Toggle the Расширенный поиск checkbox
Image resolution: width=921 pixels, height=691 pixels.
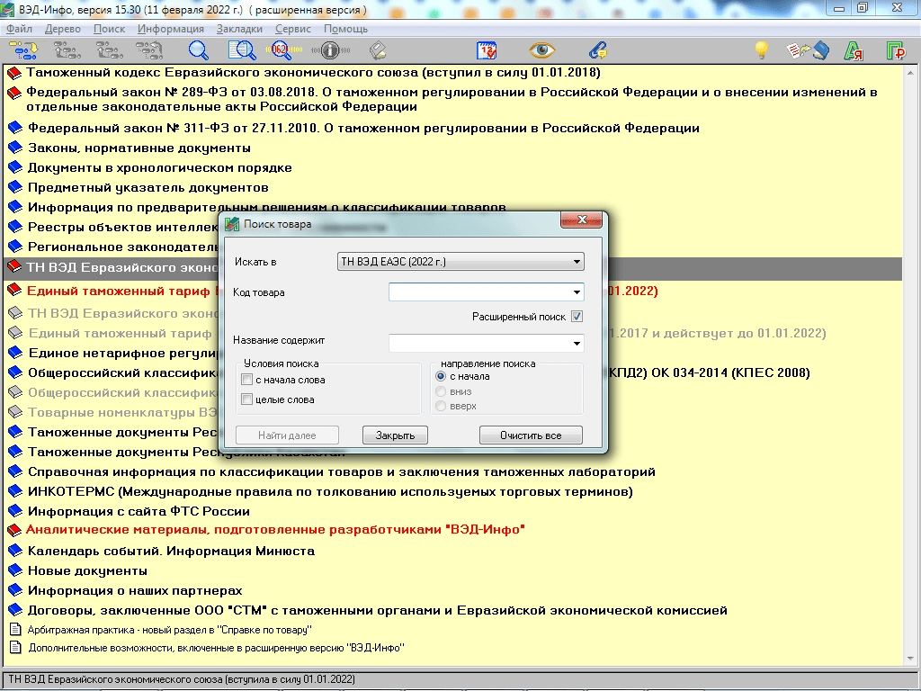577,317
